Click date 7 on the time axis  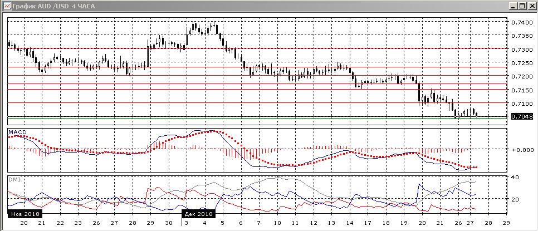259,223
